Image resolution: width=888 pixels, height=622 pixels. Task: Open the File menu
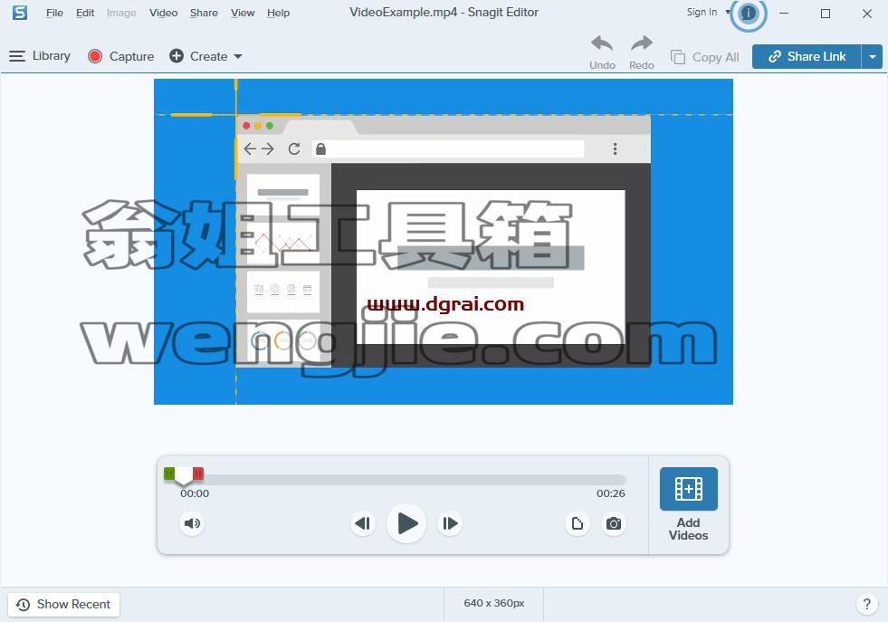[54, 13]
